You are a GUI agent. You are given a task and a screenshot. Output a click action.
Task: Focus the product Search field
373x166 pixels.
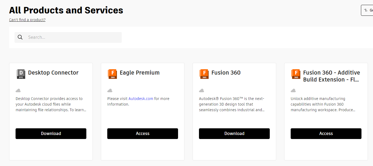(68, 37)
